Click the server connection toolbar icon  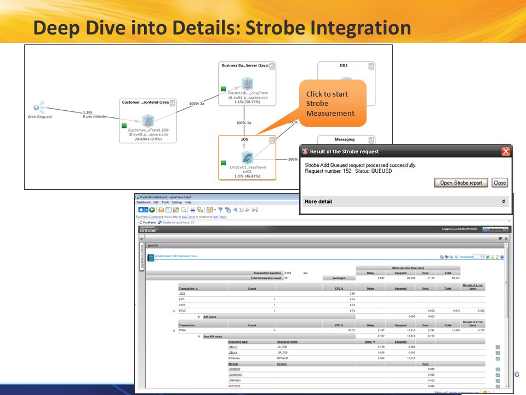click(x=201, y=210)
